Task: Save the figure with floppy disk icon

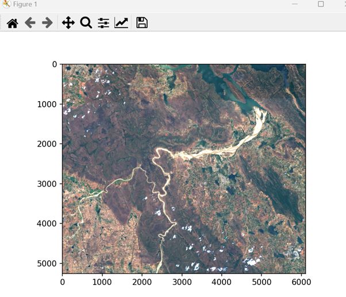Action: coord(141,23)
